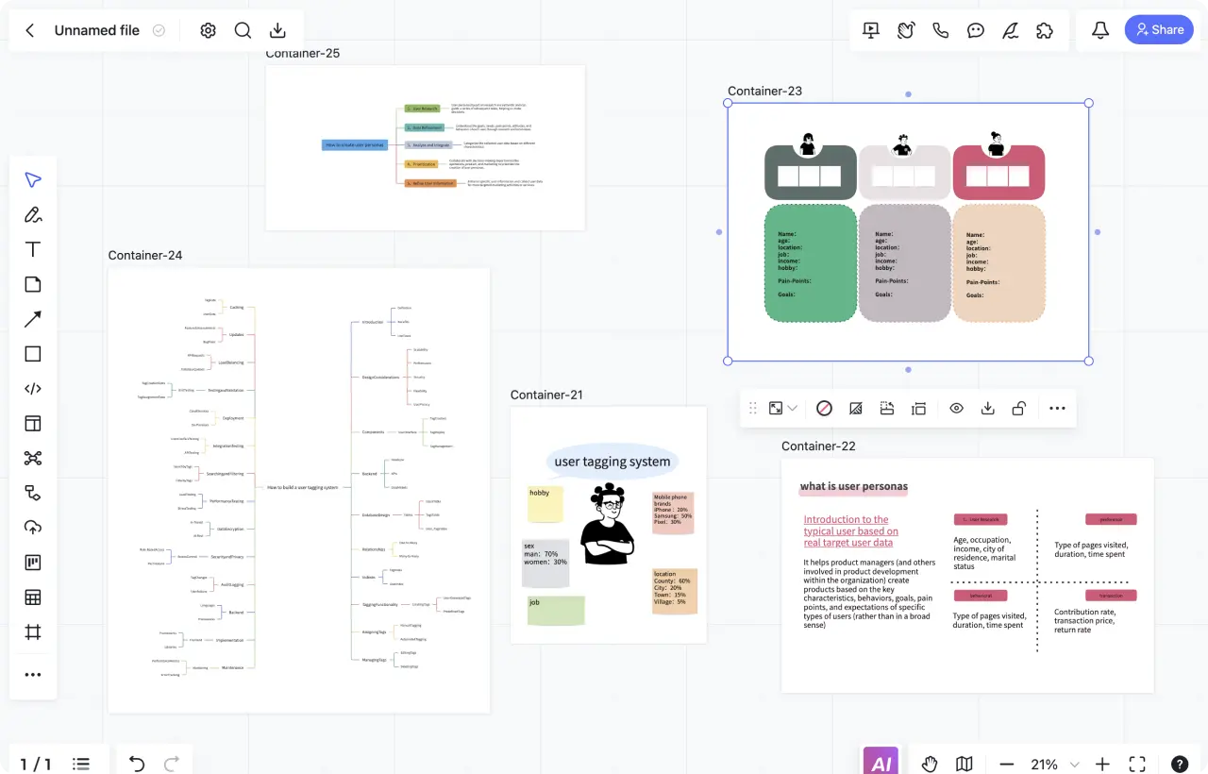This screenshot has height=774, width=1208.
Task: Insert a table from the left toolbar
Action: tap(33, 597)
